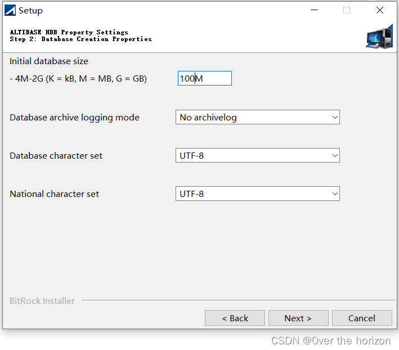The width and height of the screenshot is (399, 350).
Task: Click the disabled maximize button
Action: 347,10
